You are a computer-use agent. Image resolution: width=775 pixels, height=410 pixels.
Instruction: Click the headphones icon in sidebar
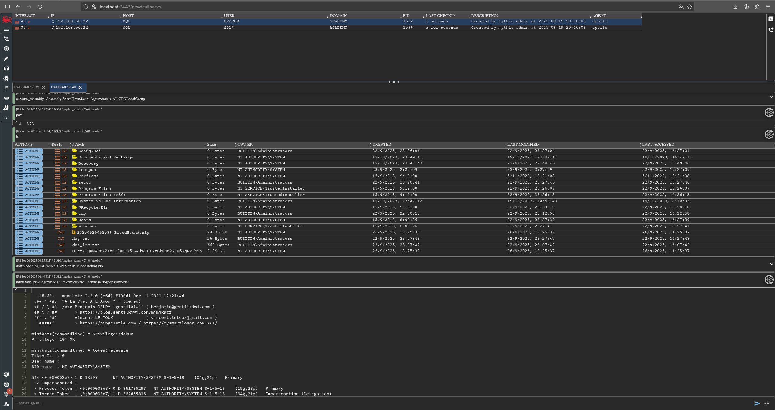point(6,68)
